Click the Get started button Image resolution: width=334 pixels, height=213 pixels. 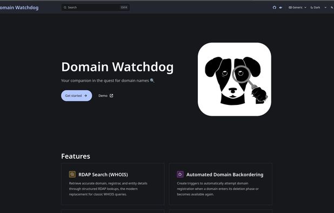(x=76, y=96)
